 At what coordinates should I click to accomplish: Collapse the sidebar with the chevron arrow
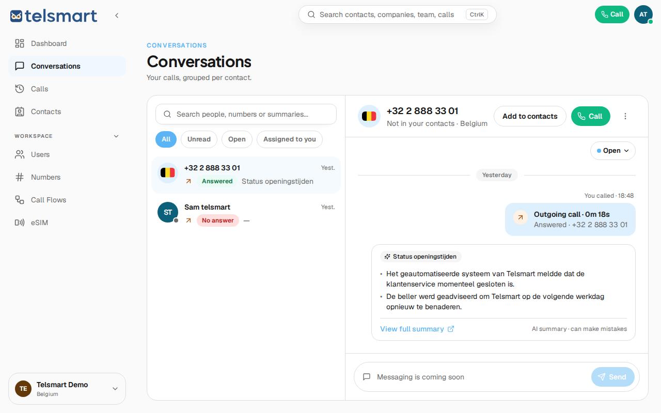[x=117, y=15]
